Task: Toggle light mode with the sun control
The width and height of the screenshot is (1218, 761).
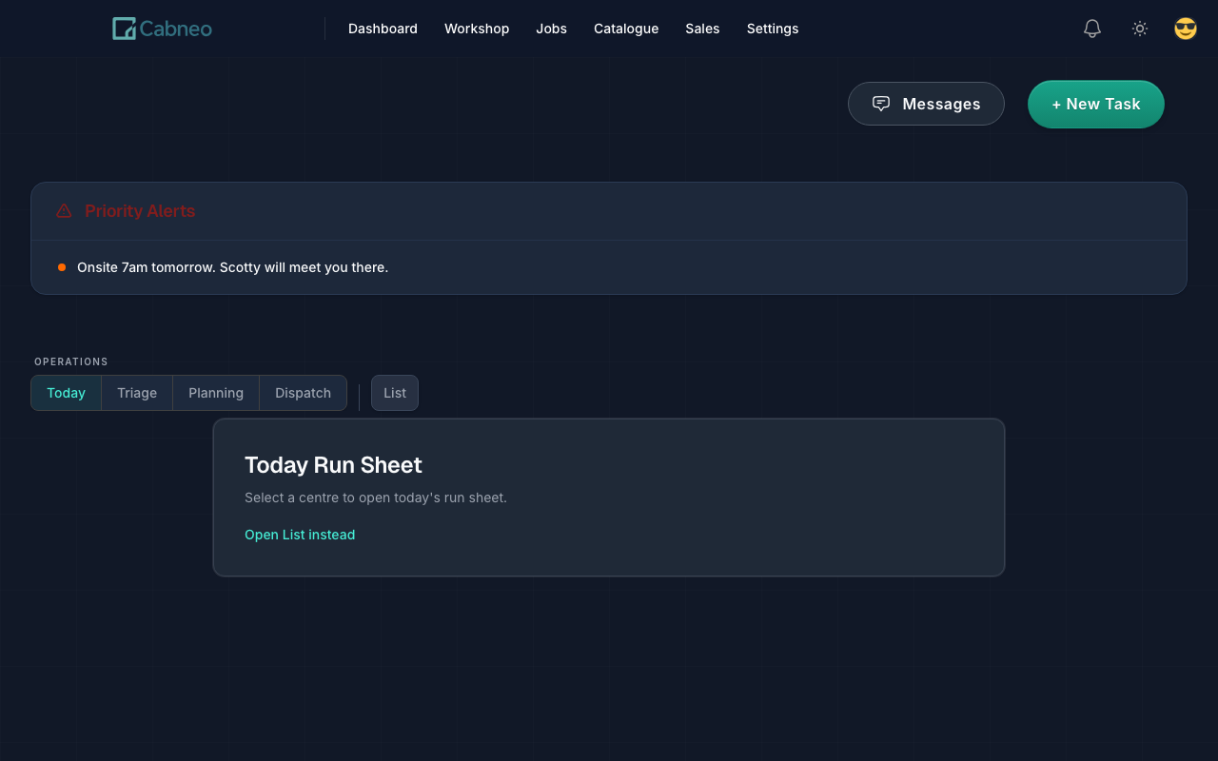Action: (x=1139, y=29)
